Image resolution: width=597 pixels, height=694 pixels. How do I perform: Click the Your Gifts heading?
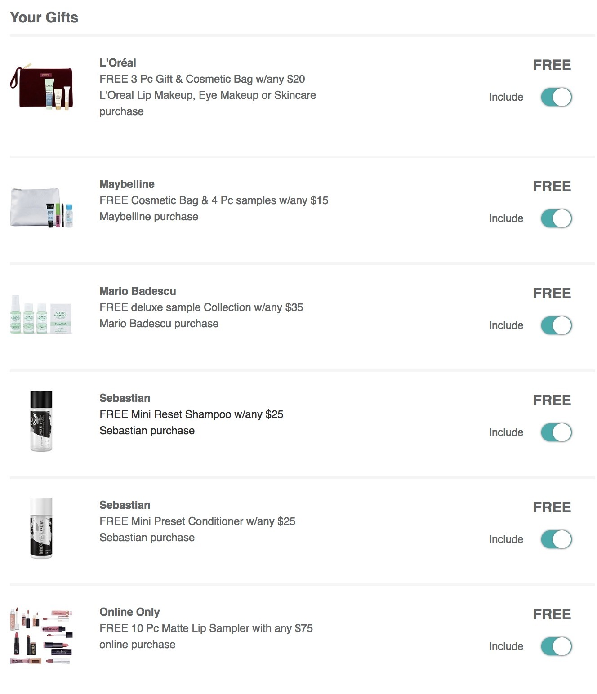click(44, 18)
